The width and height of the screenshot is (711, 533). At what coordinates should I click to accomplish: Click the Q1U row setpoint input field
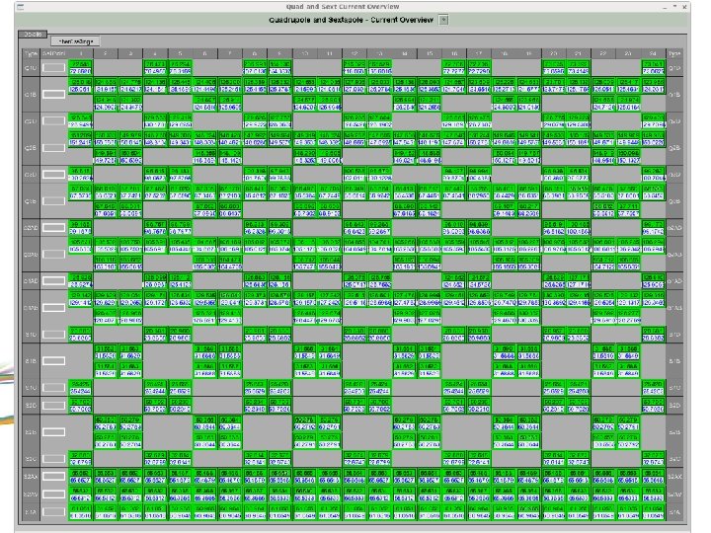coord(54,67)
